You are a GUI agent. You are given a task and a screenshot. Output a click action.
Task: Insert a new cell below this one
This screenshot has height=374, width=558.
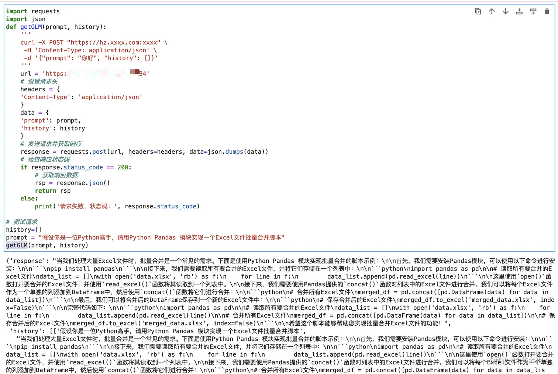pyautogui.click(x=533, y=11)
